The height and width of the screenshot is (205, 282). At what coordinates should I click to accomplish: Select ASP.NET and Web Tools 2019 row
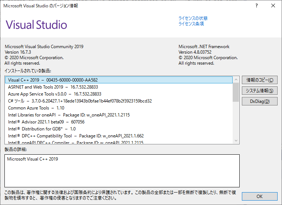pos(119,87)
